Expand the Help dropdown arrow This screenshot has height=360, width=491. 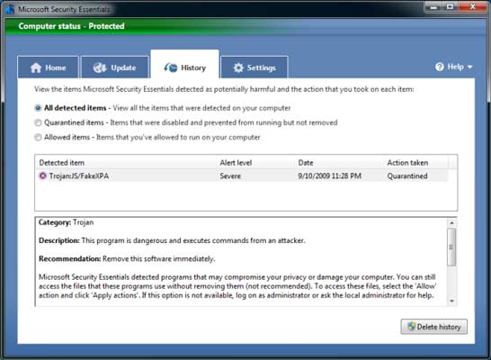pyautogui.click(x=469, y=67)
